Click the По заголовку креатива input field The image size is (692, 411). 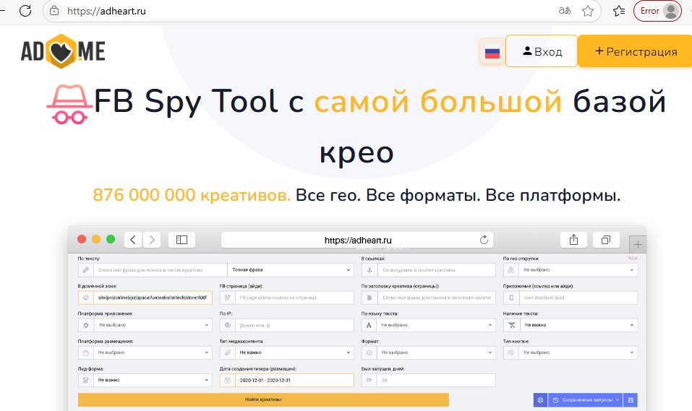(437, 298)
